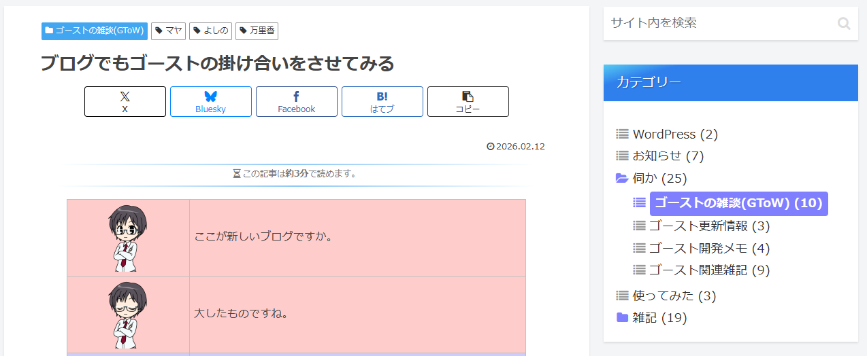Click the list icon beside highlighted ゴーストの雑談(GToW)

point(639,202)
